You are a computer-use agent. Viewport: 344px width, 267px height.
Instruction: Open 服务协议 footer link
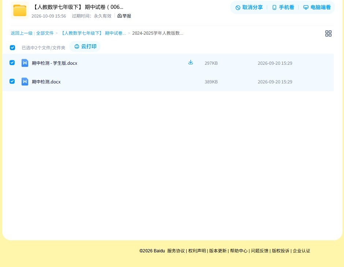pos(176,251)
